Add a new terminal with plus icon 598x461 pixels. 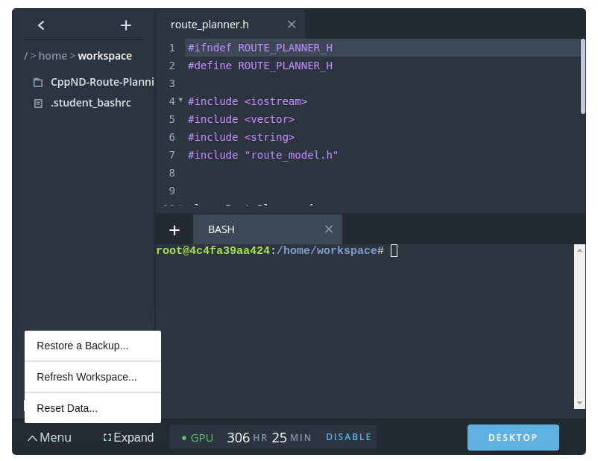click(x=174, y=230)
